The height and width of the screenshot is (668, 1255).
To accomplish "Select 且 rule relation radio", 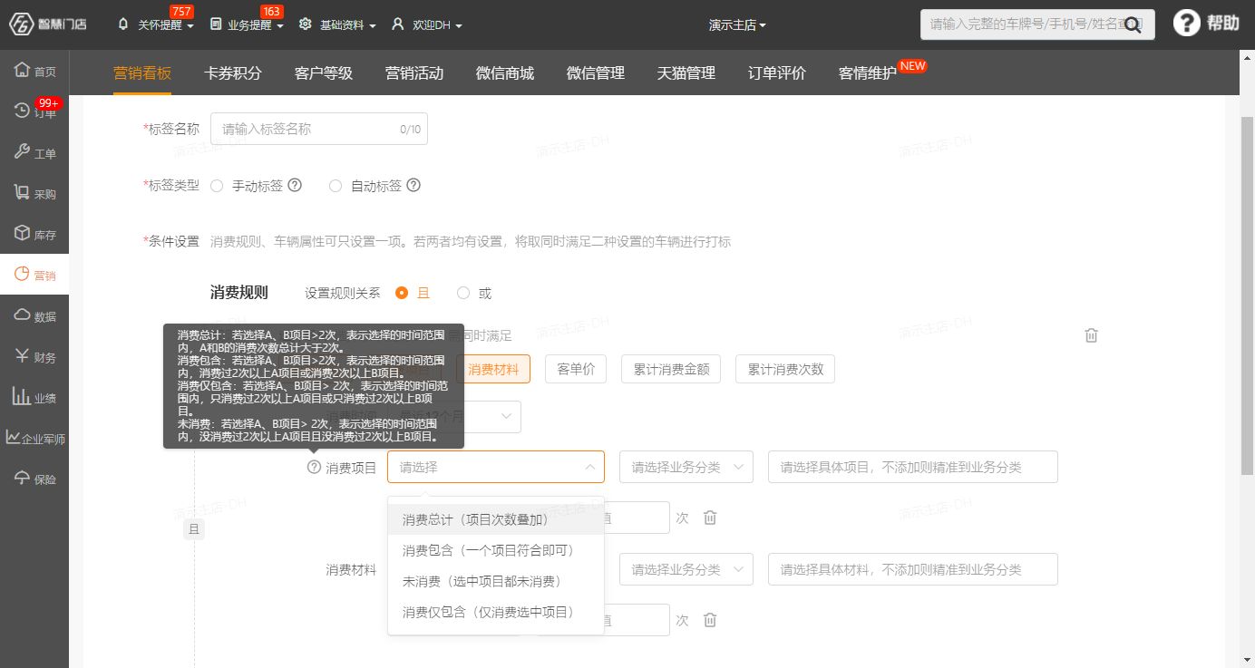I will (402, 293).
